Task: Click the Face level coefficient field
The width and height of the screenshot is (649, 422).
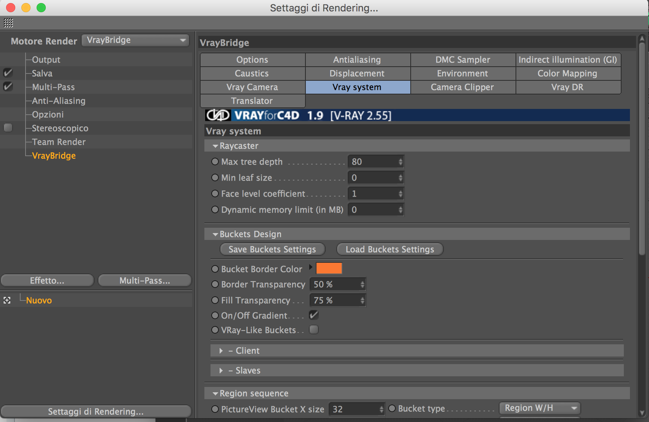Action: pos(376,193)
